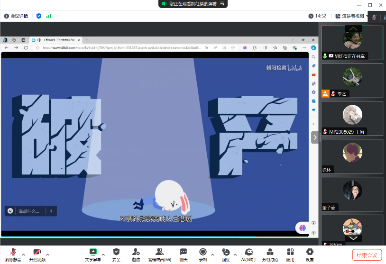Open the 安全 security shield icon
The height and width of the screenshot is (264, 386).
click(x=116, y=252)
